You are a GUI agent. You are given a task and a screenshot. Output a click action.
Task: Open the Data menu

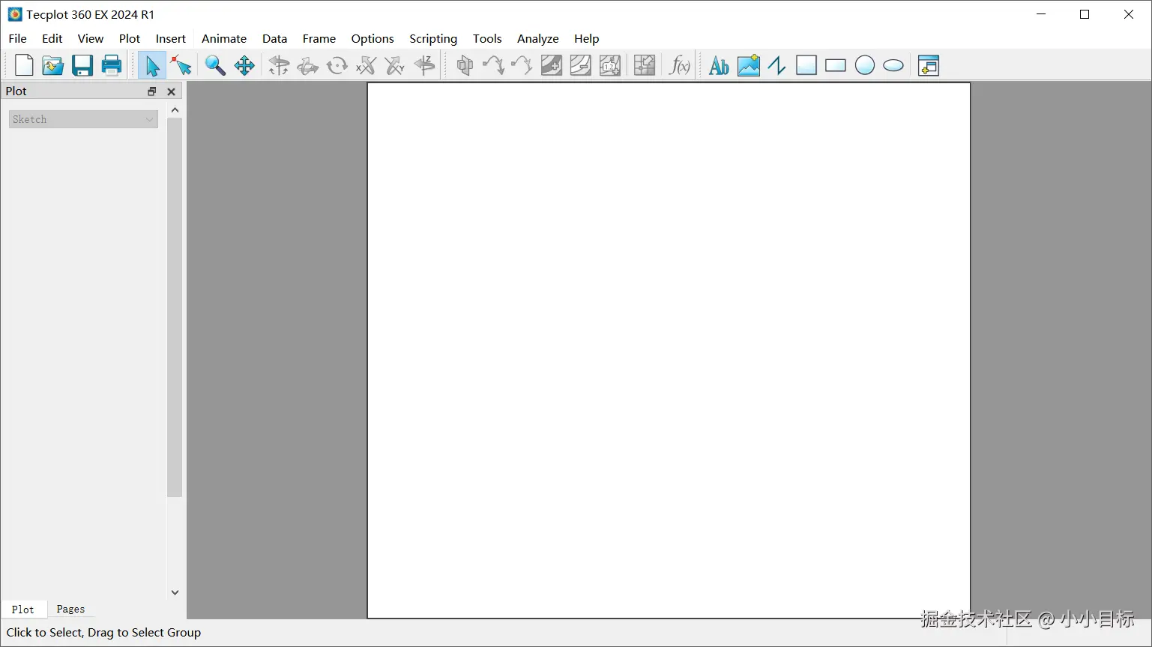(274, 38)
